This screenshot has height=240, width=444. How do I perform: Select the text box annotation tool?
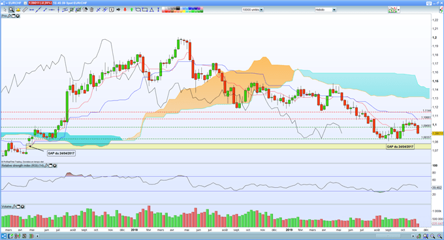pos(112,10)
